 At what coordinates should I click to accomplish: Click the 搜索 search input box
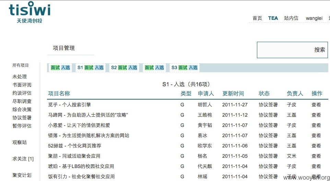pos(292,50)
